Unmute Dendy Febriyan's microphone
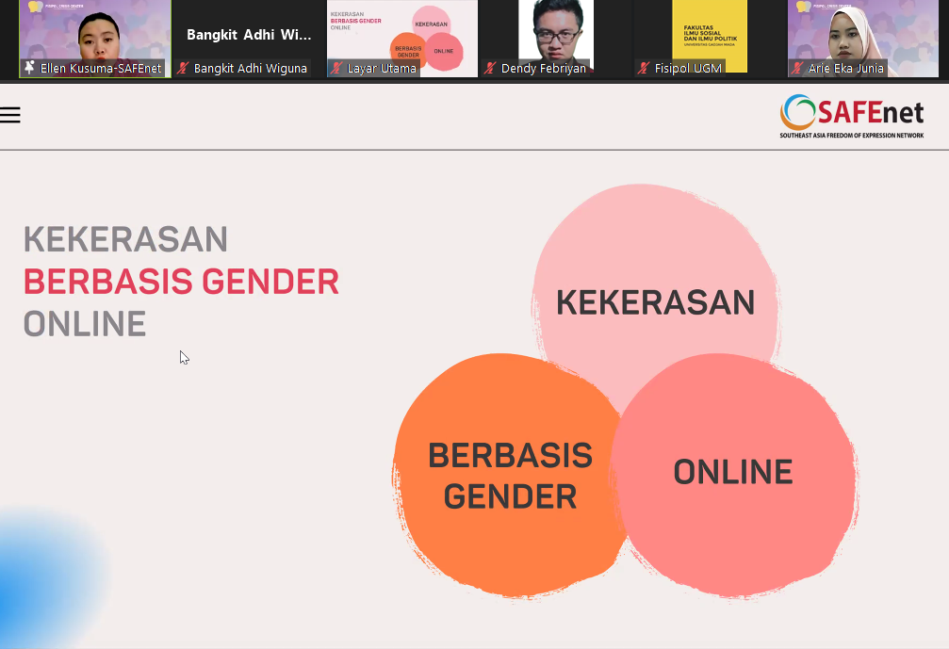This screenshot has width=949, height=649. coord(488,68)
